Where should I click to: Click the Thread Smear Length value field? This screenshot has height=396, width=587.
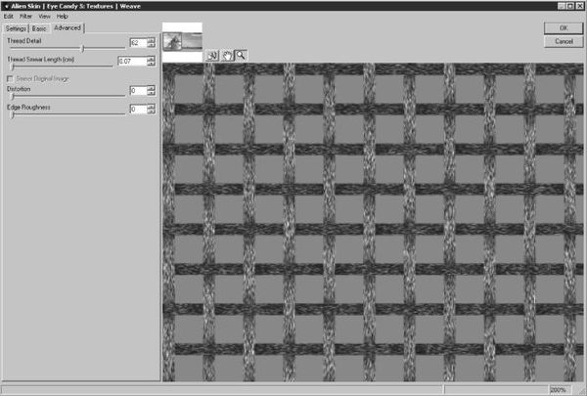click(130, 62)
